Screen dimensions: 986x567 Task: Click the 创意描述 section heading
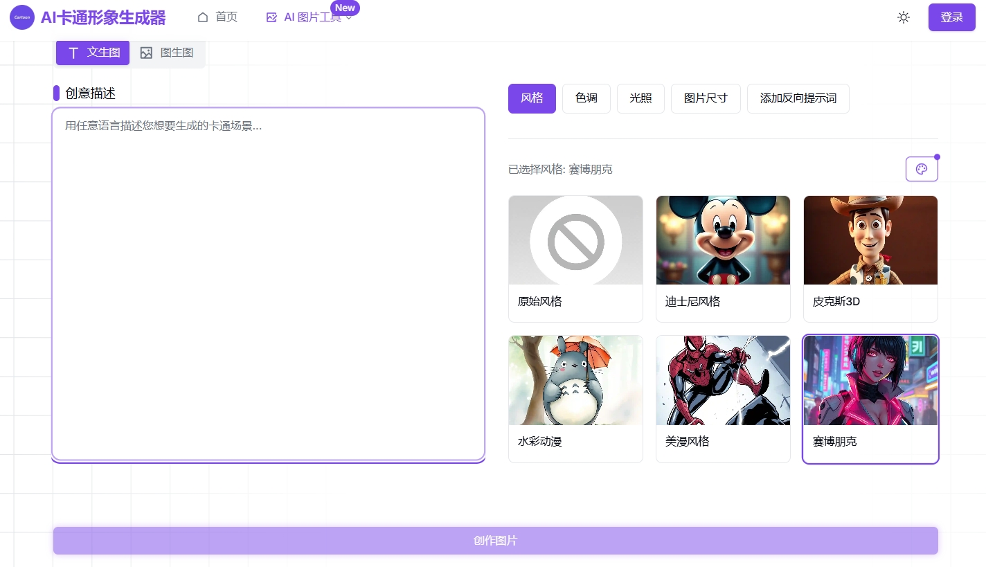tap(90, 93)
